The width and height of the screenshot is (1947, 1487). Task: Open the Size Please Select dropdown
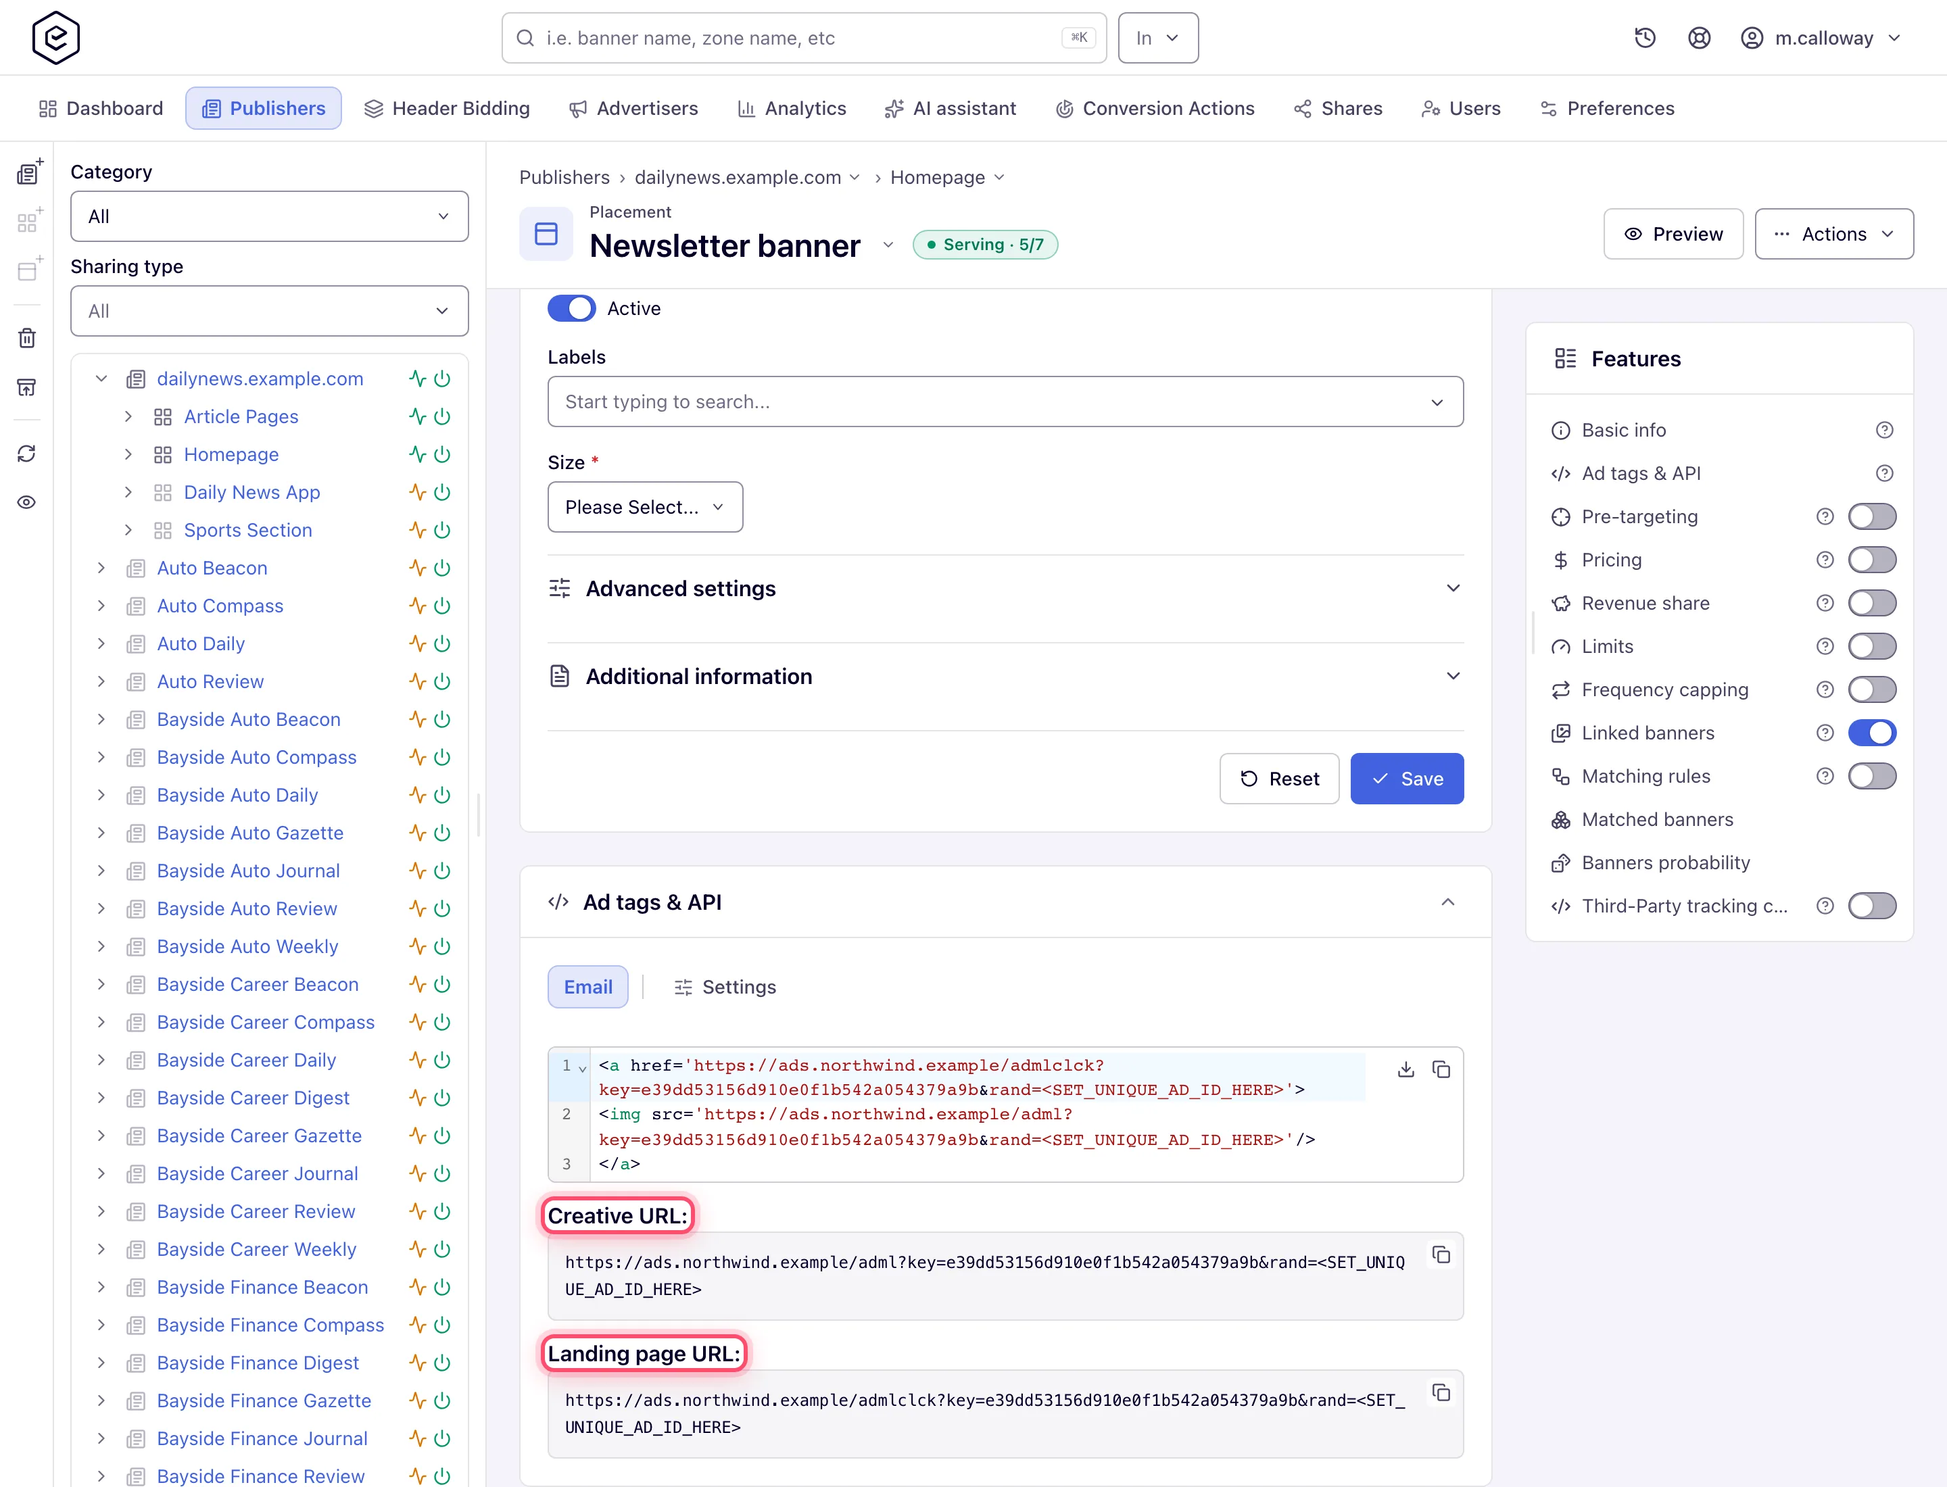point(644,507)
